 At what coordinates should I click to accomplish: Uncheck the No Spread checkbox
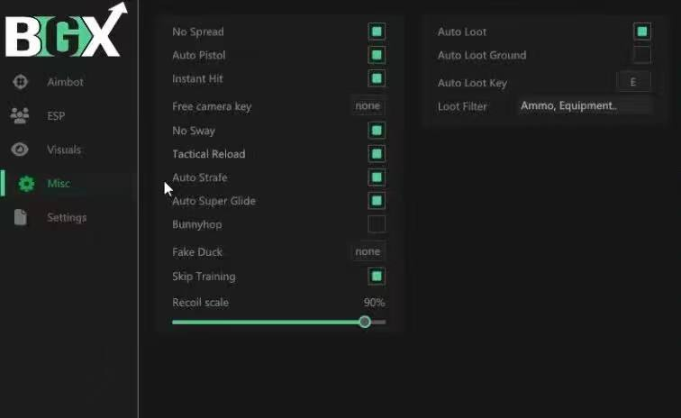[377, 32]
